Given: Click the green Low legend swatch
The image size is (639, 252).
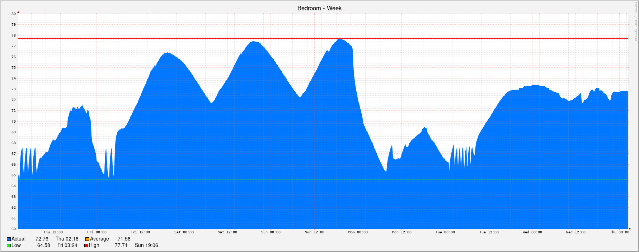Looking at the screenshot, I should pos(9,246).
